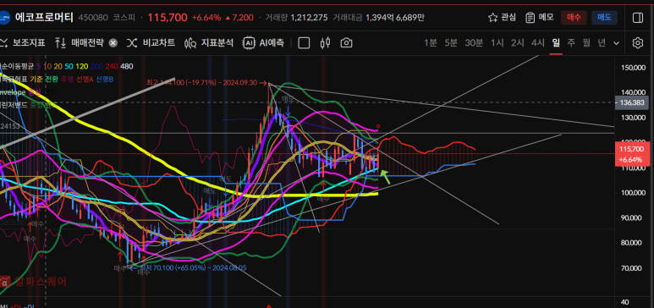Switch to the 5분 timeframe
The image size is (654, 308).
pyautogui.click(x=451, y=42)
